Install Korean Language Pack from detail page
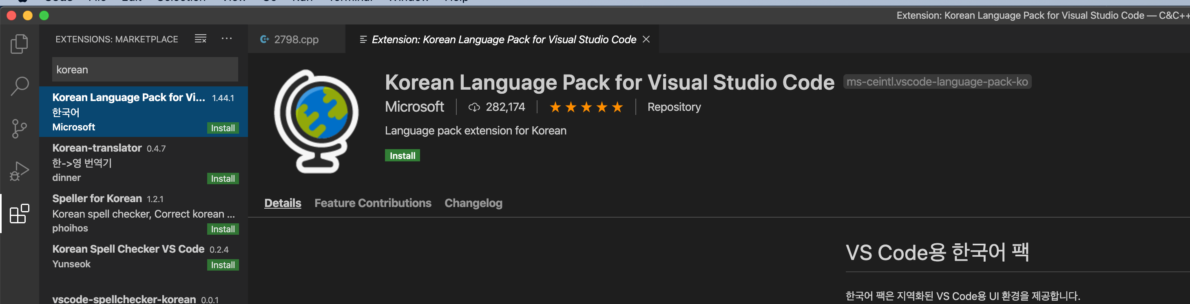Screen dimensions: 1190x304 tap(402, 155)
